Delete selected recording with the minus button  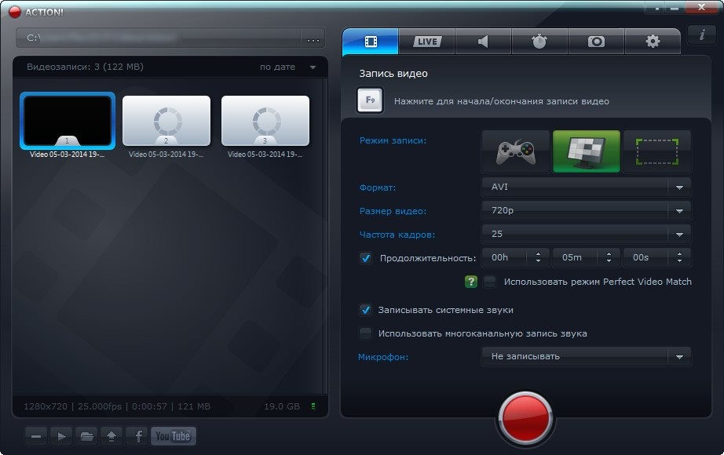click(x=36, y=436)
